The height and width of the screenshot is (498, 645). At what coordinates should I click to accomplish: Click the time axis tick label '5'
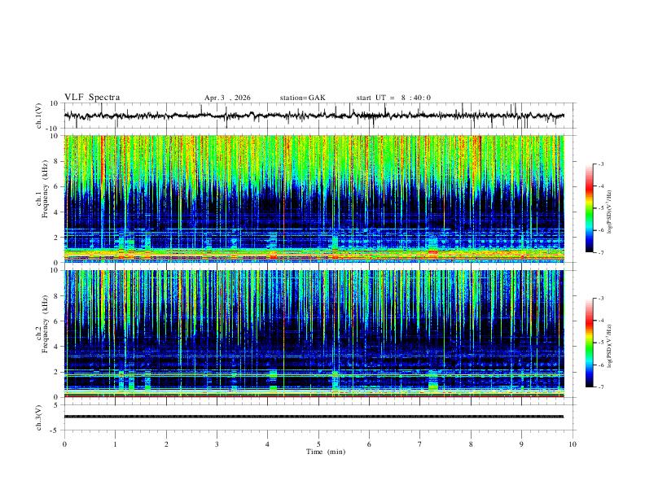coord(318,444)
